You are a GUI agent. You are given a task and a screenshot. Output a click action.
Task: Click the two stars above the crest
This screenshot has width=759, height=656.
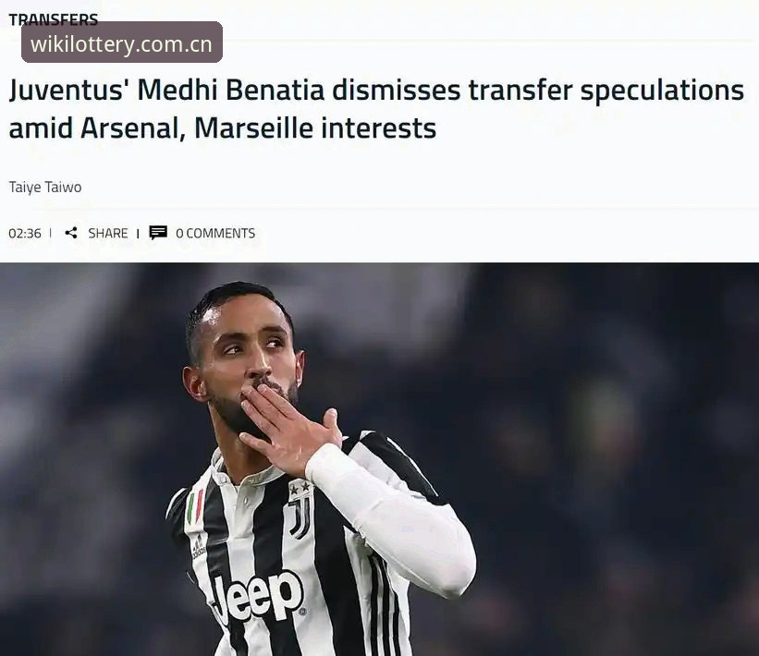tap(300, 487)
